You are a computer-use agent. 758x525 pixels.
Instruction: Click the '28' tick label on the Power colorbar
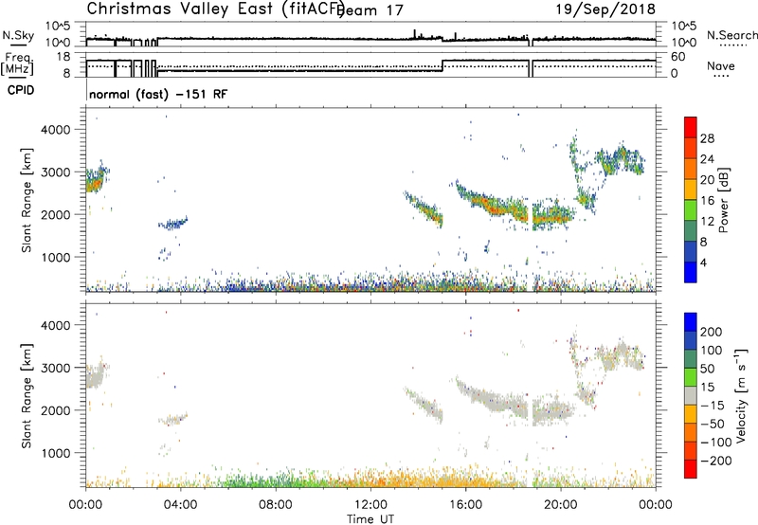(707, 138)
